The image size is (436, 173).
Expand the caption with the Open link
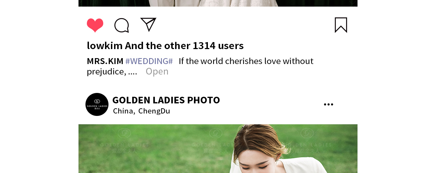pyautogui.click(x=157, y=71)
